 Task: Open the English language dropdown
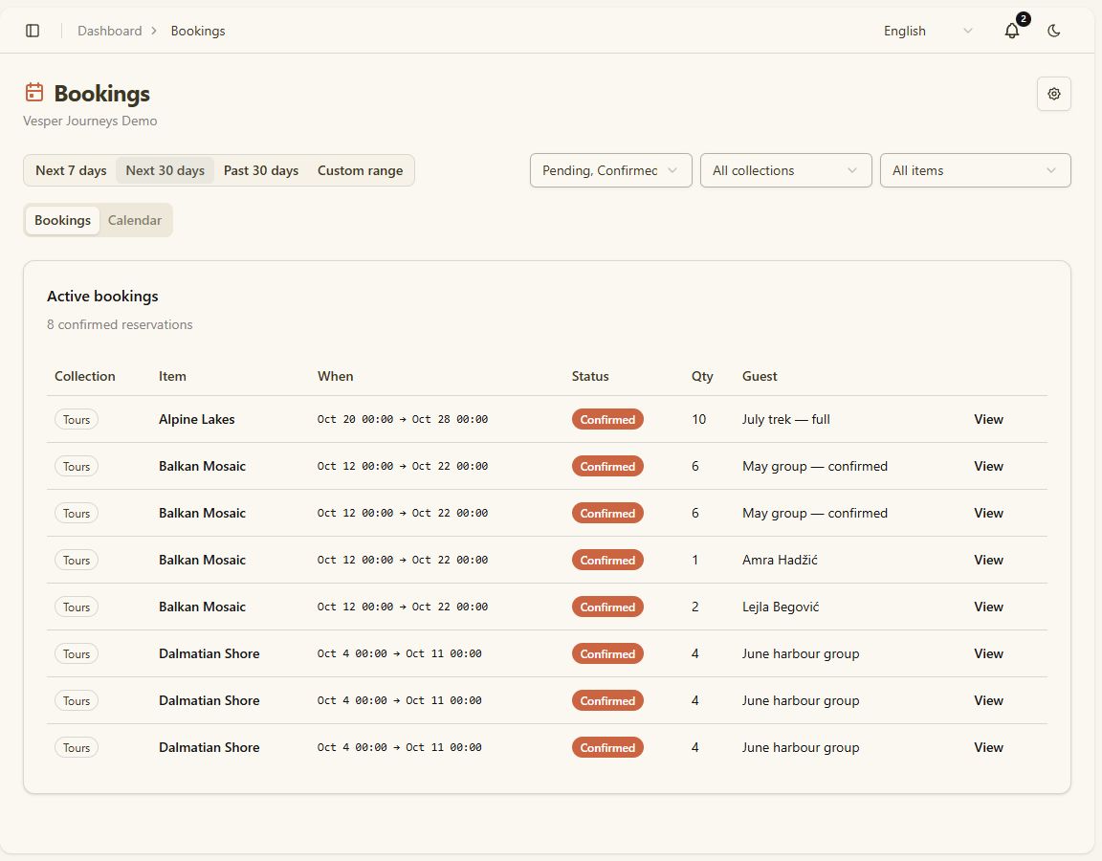[928, 31]
